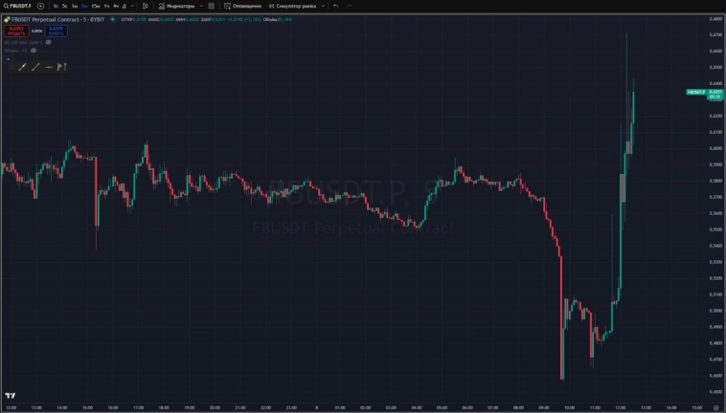Select the 5-second timeframe
726x413 pixels.
65,6
